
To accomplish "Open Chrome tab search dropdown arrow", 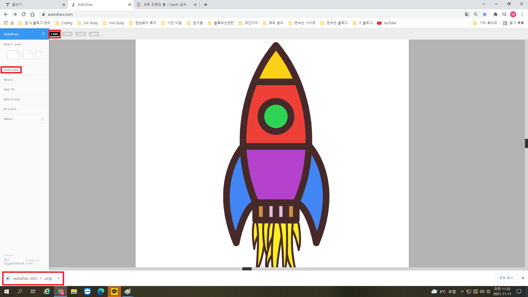I will tap(483, 4).
